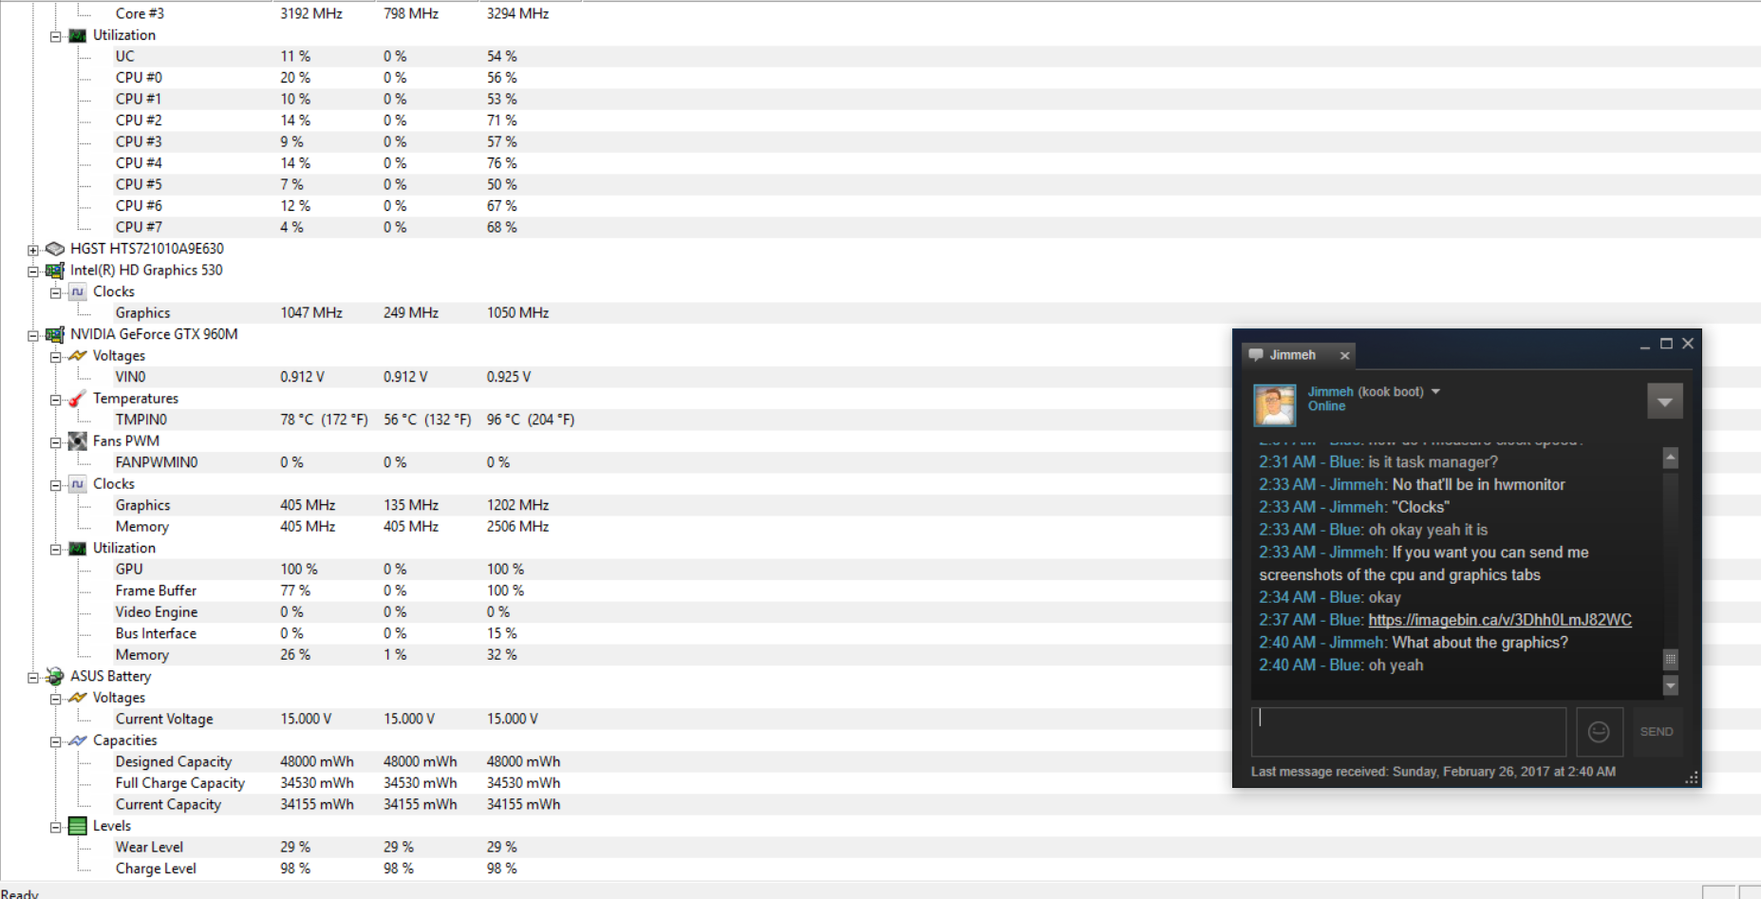Image resolution: width=1761 pixels, height=899 pixels.
Task: Click the chat message input field
Action: 1409,731
